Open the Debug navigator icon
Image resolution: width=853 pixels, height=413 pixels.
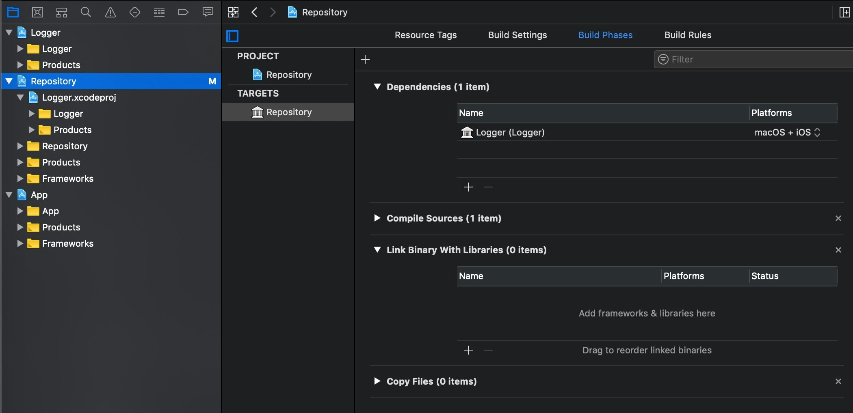click(159, 12)
